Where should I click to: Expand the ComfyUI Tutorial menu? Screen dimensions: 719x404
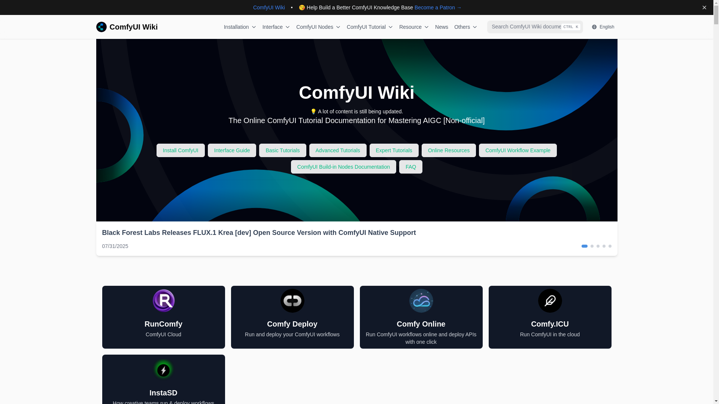[x=370, y=27]
